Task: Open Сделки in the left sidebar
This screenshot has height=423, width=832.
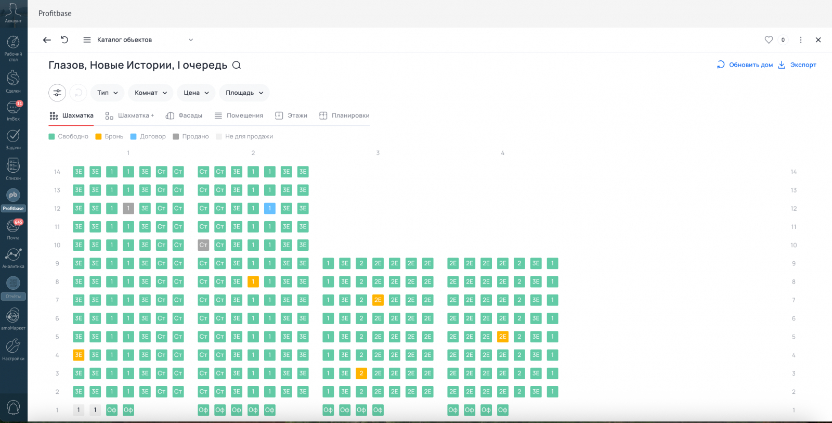Action: (x=13, y=81)
